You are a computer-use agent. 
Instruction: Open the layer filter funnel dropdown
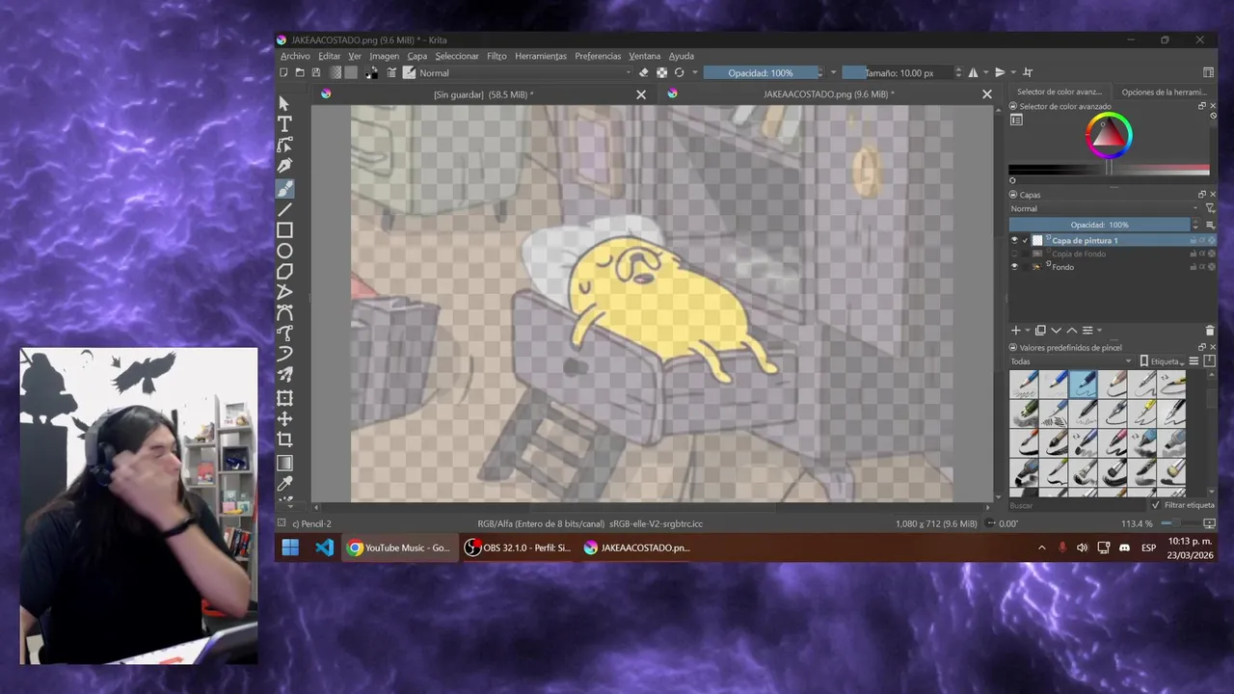[1210, 208]
